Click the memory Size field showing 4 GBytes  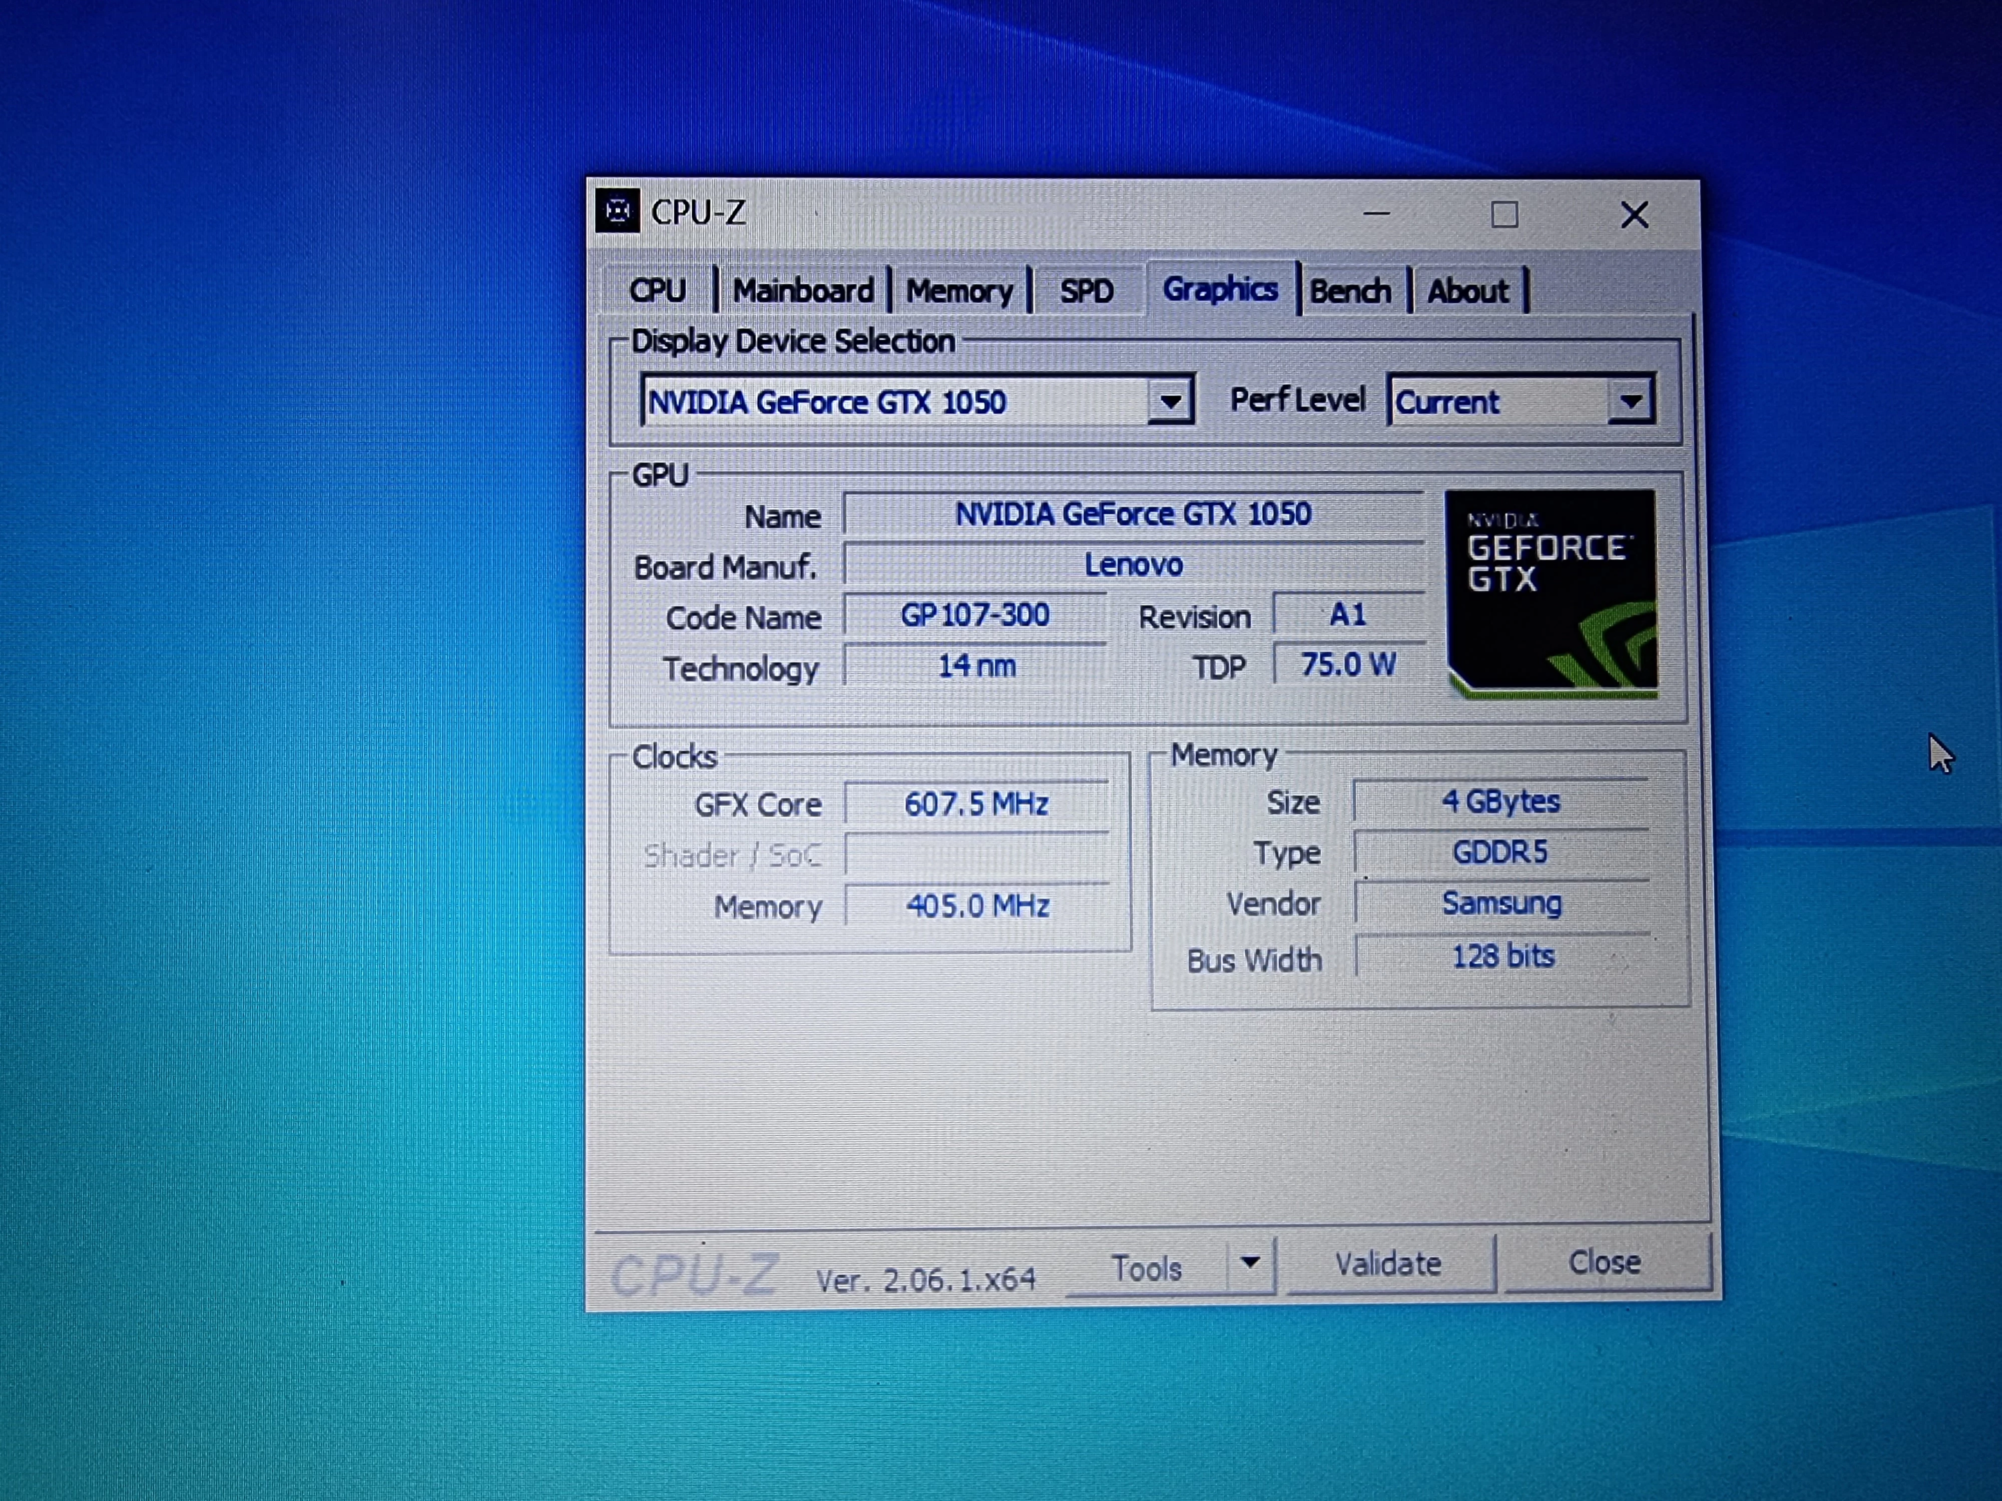pos(1500,801)
